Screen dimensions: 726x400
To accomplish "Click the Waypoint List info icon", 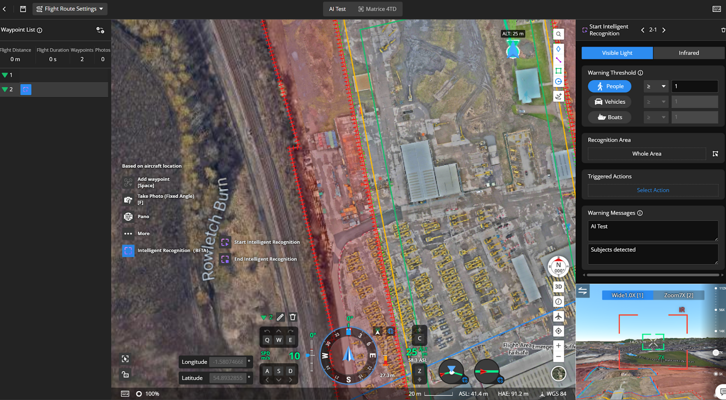I will click(x=40, y=30).
